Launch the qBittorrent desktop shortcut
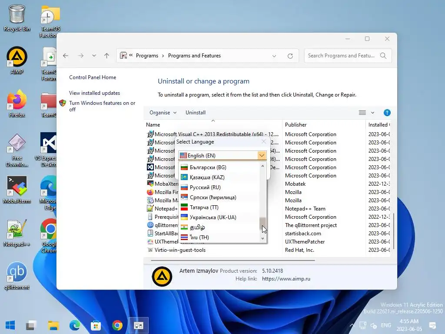The image size is (445, 334). [17, 276]
